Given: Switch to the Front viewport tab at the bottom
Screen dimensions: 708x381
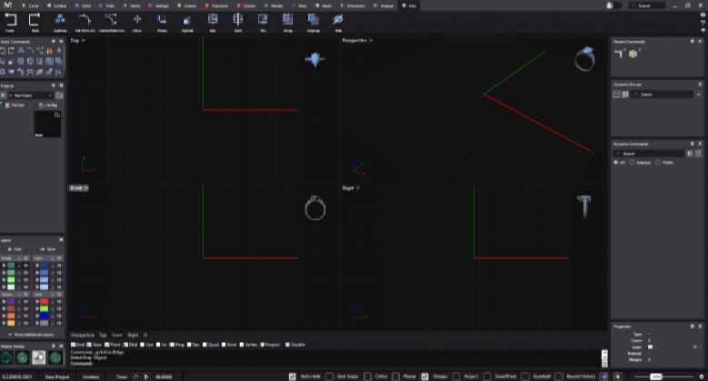Looking at the screenshot, I should point(117,335).
